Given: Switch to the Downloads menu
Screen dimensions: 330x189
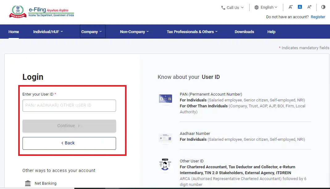Looking at the screenshot, I should tap(244, 32).
